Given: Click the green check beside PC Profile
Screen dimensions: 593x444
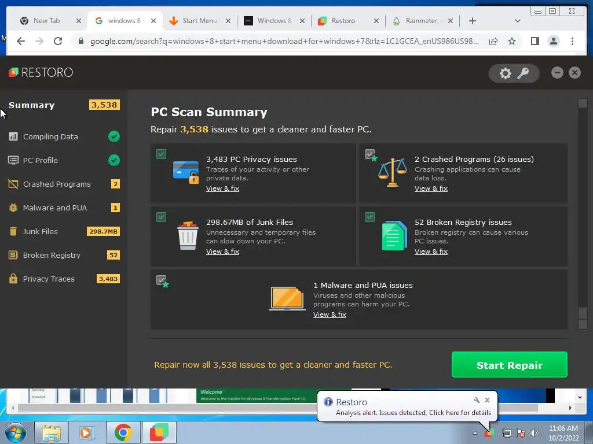Looking at the screenshot, I should coord(114,160).
